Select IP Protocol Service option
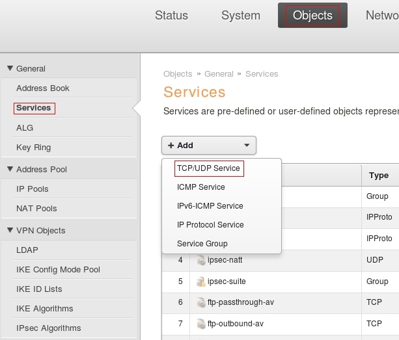Screen dimensions: 399x340 [210, 225]
